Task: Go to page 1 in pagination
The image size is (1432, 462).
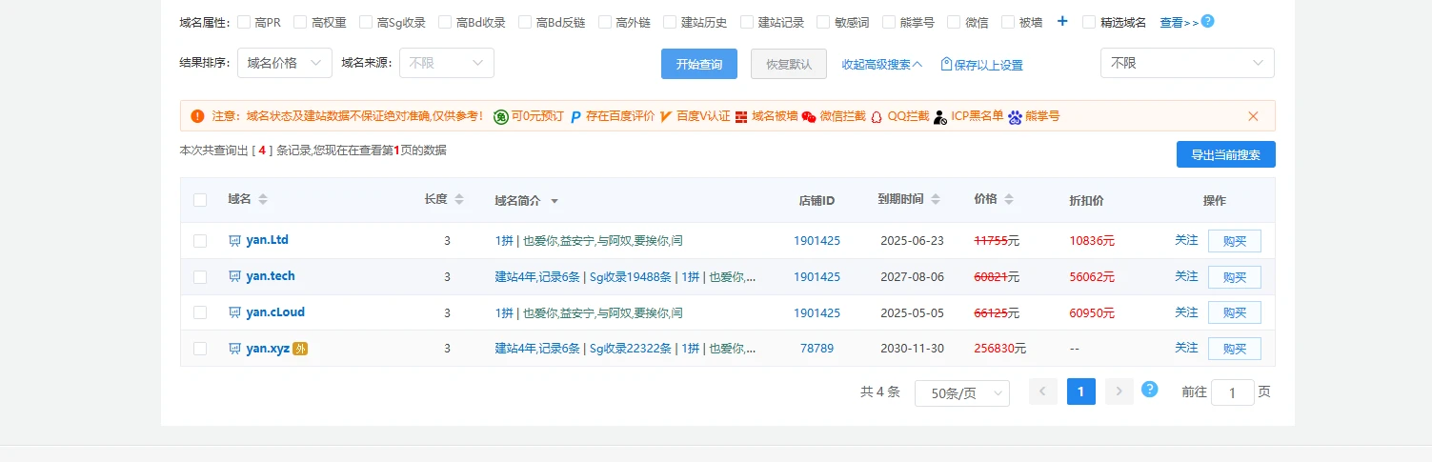Action: [x=1080, y=392]
